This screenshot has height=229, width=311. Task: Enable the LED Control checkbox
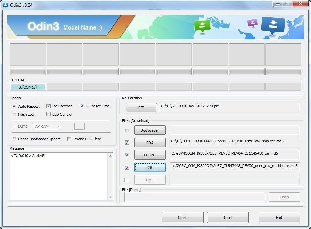[x=48, y=114]
